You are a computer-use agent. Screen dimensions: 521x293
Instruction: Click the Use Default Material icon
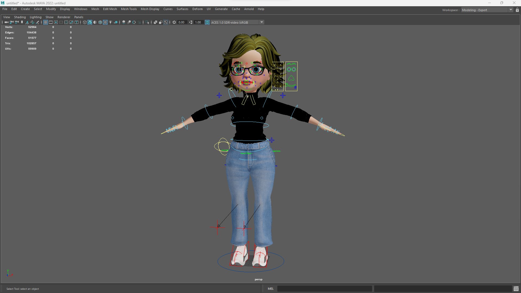point(95,22)
